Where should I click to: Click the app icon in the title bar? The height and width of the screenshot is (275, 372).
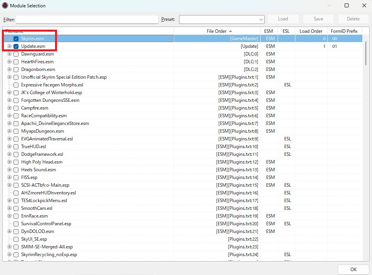pyautogui.click(x=5, y=6)
